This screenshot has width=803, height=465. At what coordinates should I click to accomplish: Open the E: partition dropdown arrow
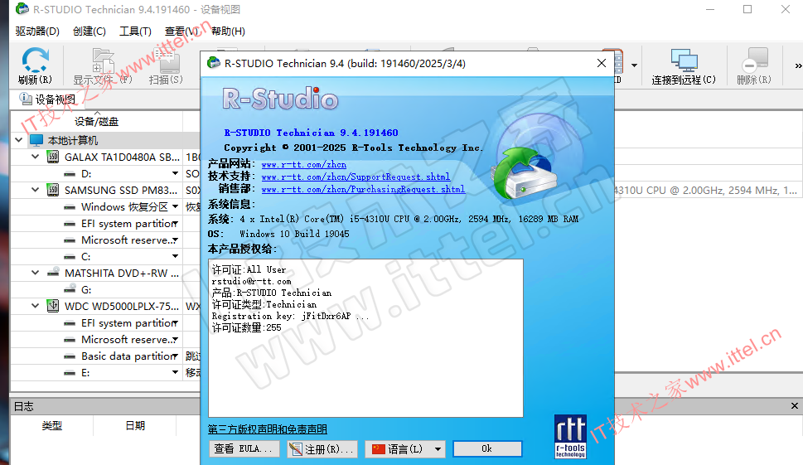pos(175,372)
